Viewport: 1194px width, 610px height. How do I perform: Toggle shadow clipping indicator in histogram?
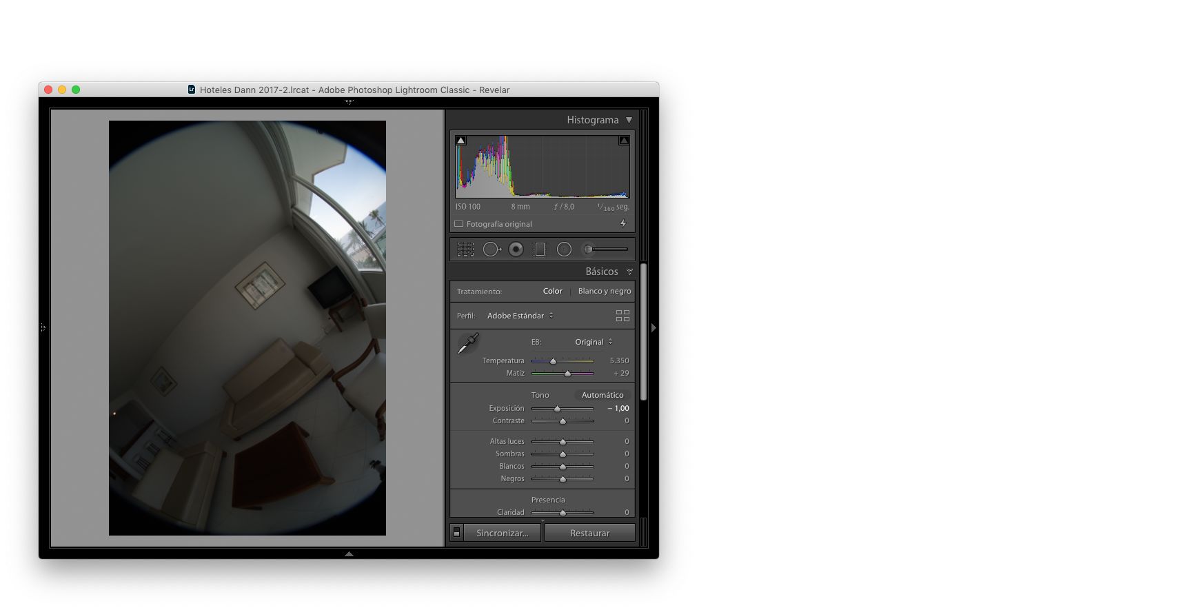(x=461, y=141)
